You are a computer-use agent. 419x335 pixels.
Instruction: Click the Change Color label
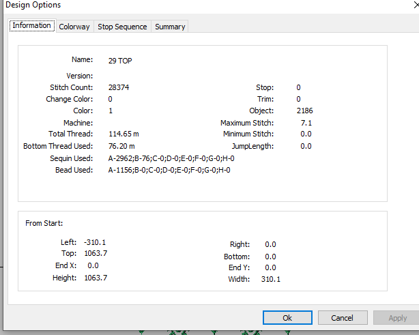(70, 99)
